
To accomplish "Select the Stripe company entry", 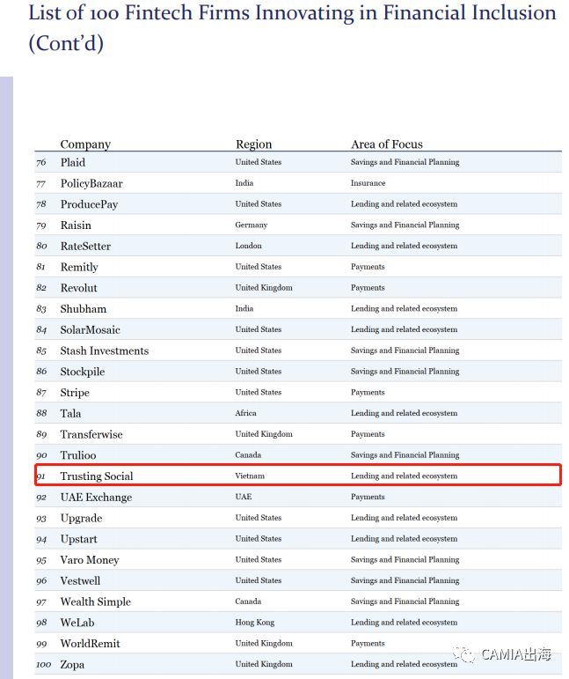I will click(x=75, y=393).
